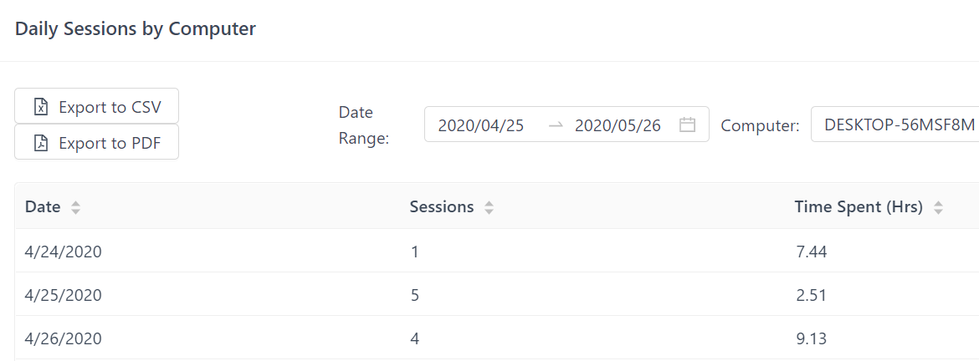This screenshot has width=979, height=361.
Task: Edit start date 2020/04/25
Action: click(480, 125)
